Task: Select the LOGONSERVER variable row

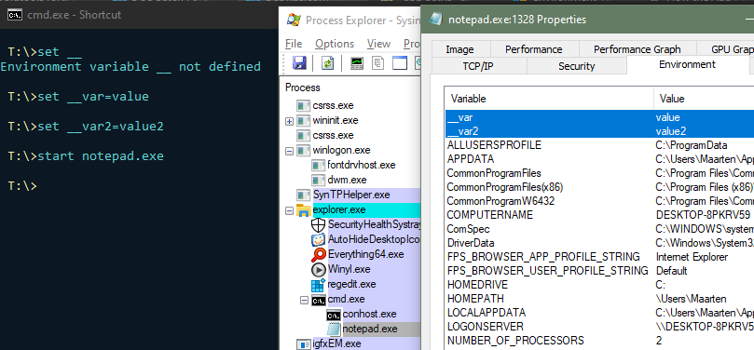Action: 599,327
